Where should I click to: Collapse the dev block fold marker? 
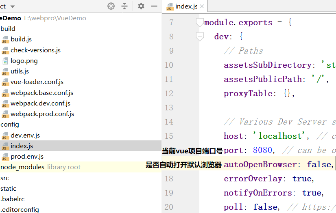coord(200,37)
